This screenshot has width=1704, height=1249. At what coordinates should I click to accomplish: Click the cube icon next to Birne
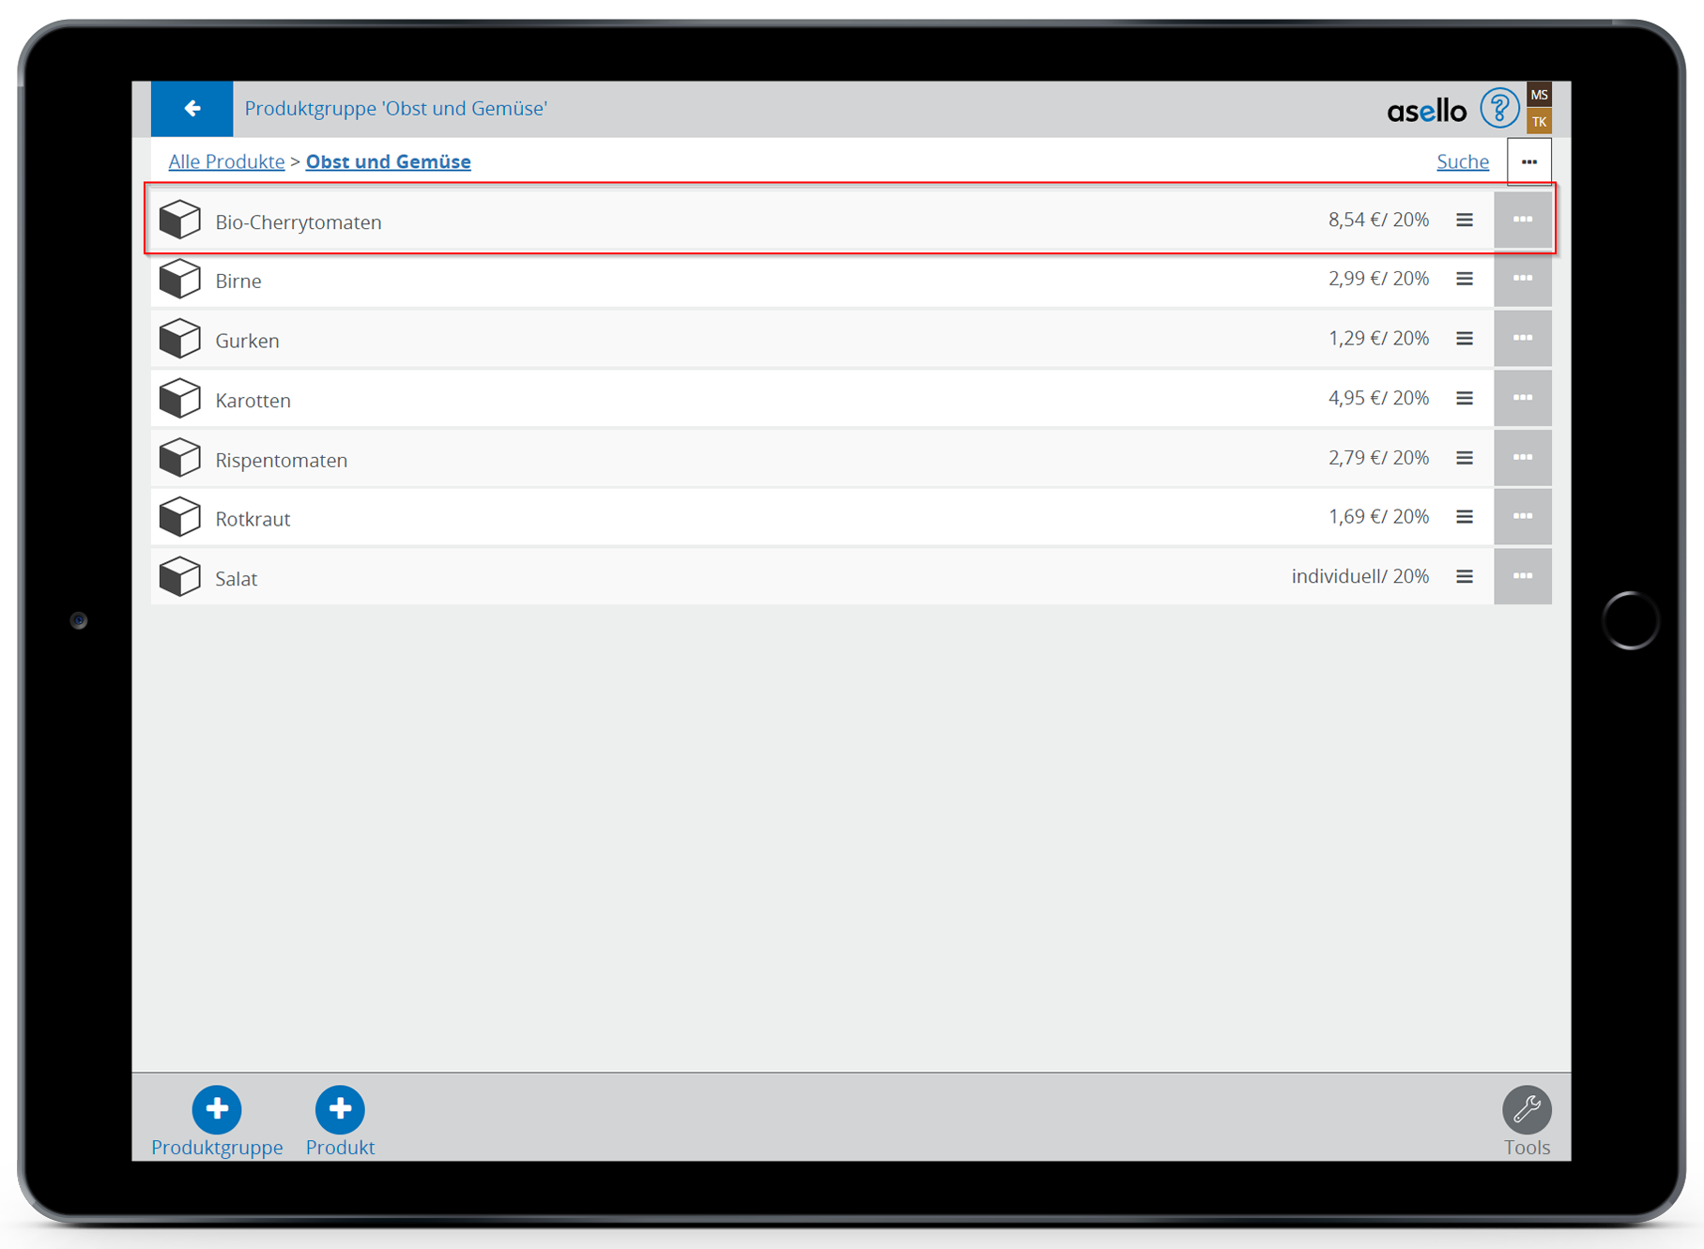(x=180, y=280)
